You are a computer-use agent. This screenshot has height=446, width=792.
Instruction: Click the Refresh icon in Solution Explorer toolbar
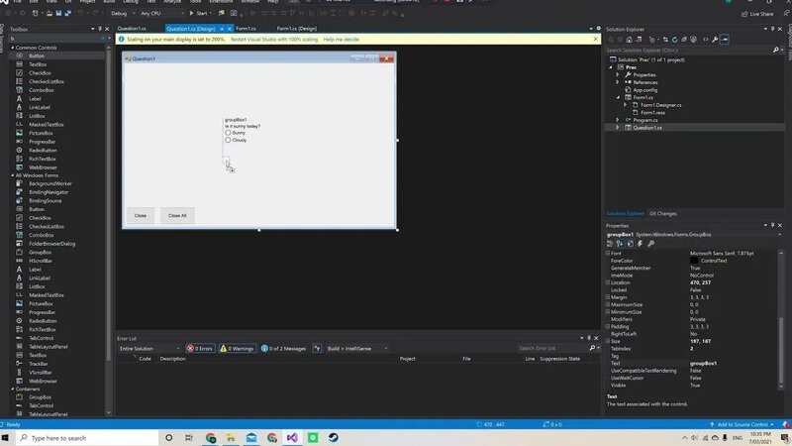tap(674, 40)
